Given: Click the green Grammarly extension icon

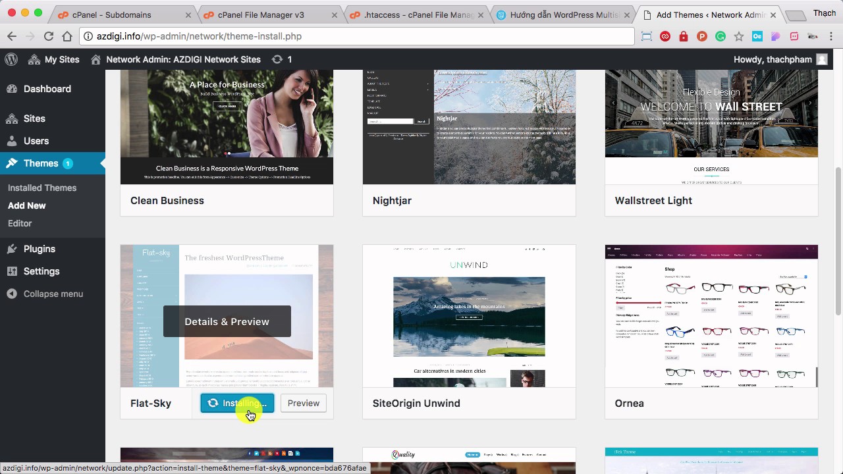Looking at the screenshot, I should click(721, 36).
